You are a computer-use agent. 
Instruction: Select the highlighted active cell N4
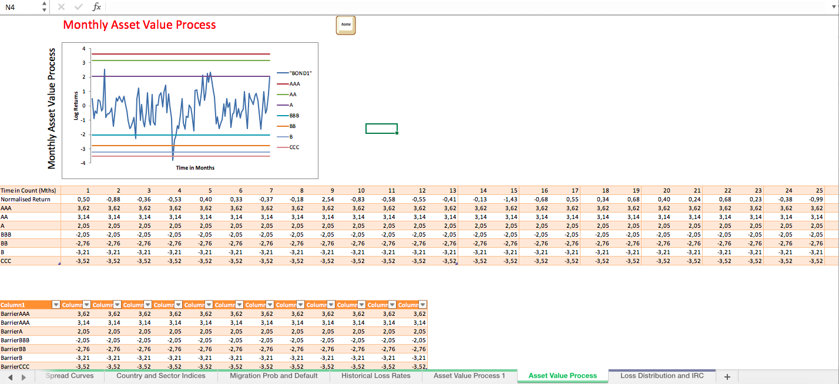point(381,129)
